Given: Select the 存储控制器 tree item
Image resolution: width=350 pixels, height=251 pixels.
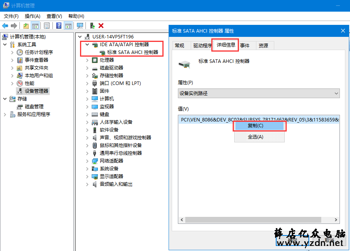Looking at the screenshot, I should [x=111, y=76].
